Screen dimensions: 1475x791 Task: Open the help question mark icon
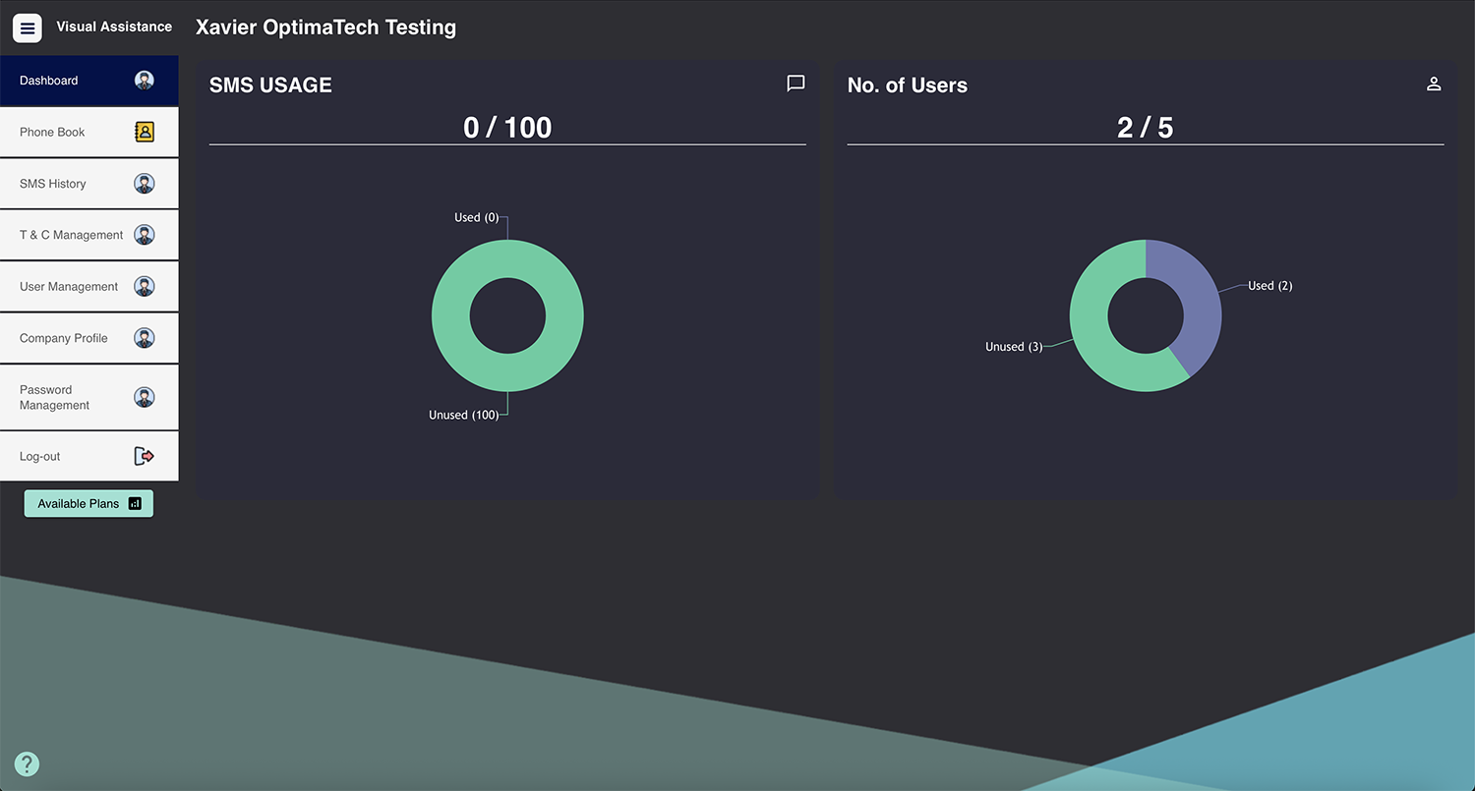[27, 763]
